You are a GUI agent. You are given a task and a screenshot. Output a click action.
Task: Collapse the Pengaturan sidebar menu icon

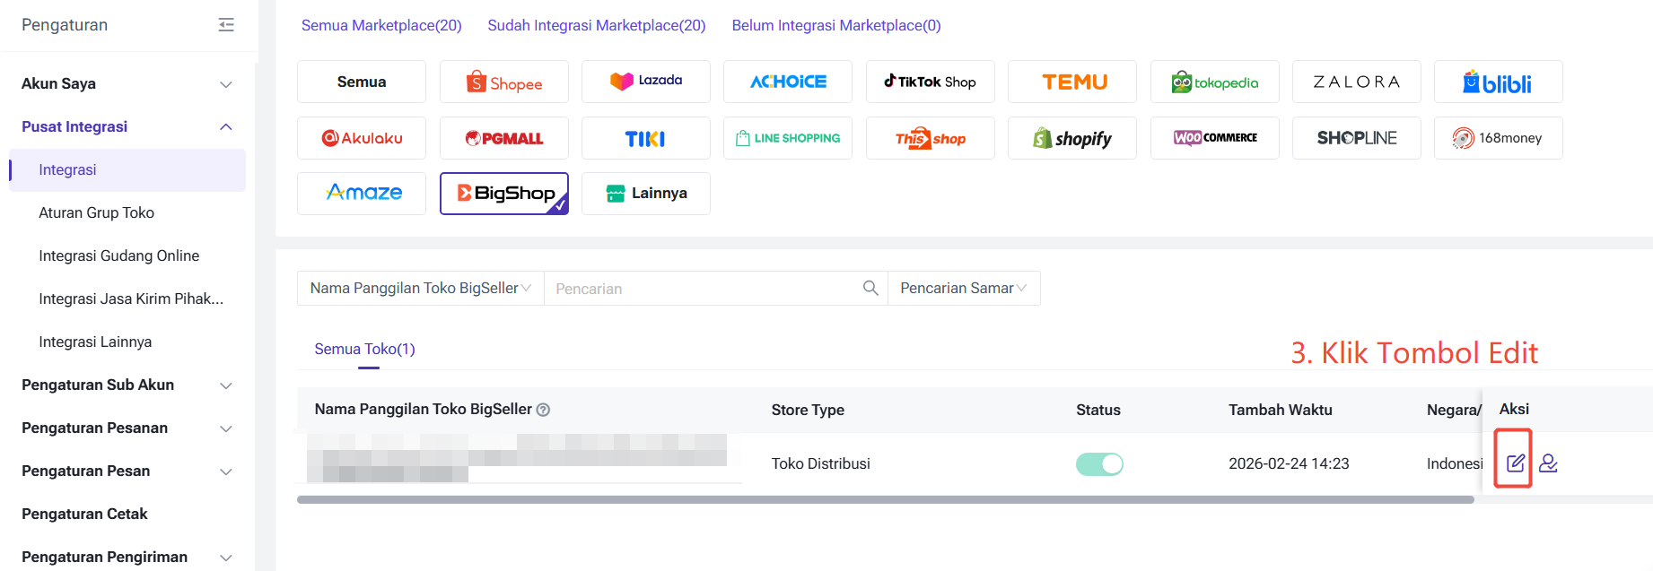pyautogui.click(x=226, y=25)
